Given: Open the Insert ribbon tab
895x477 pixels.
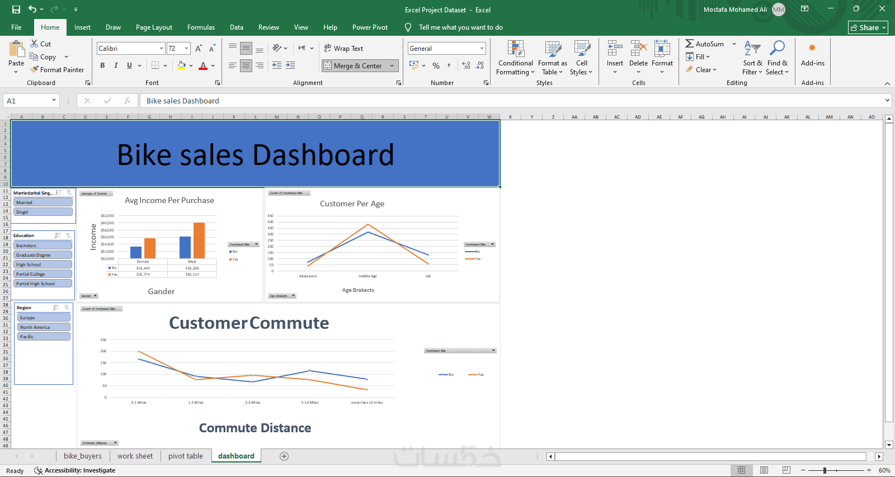Looking at the screenshot, I should [x=82, y=27].
